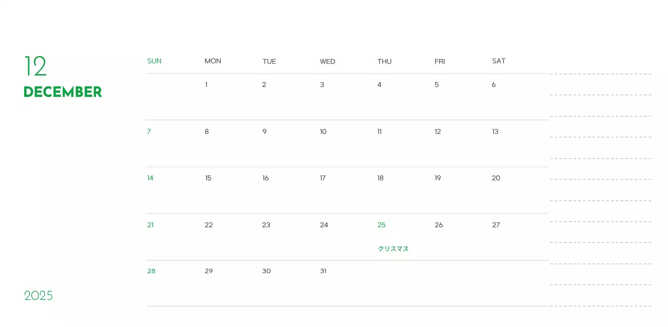This screenshot has height=327, width=668.
Task: Click the MON column header
Action: (212, 61)
